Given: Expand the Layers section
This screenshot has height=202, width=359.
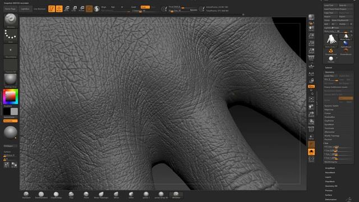Looking at the screenshot, I should (328, 177).
